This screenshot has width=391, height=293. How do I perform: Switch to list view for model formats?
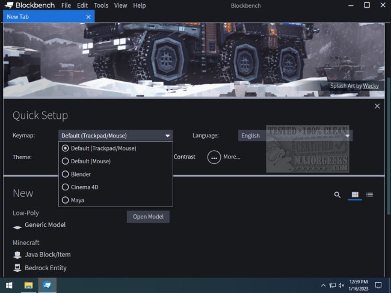(369, 195)
